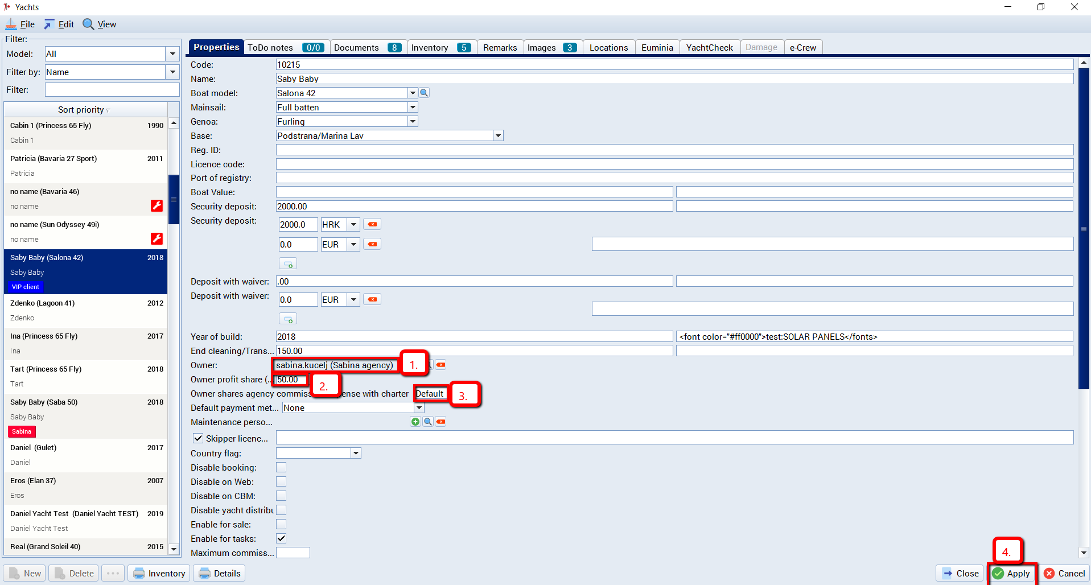This screenshot has height=585, width=1091.
Task: Open the Remarks tab
Action: click(500, 47)
